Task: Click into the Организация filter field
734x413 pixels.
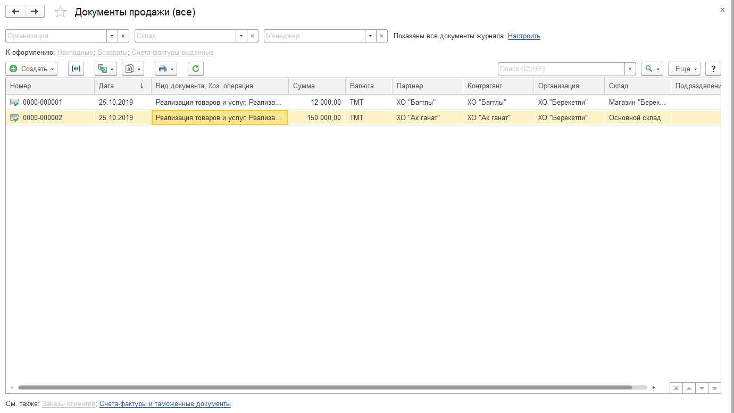Action: (56, 36)
